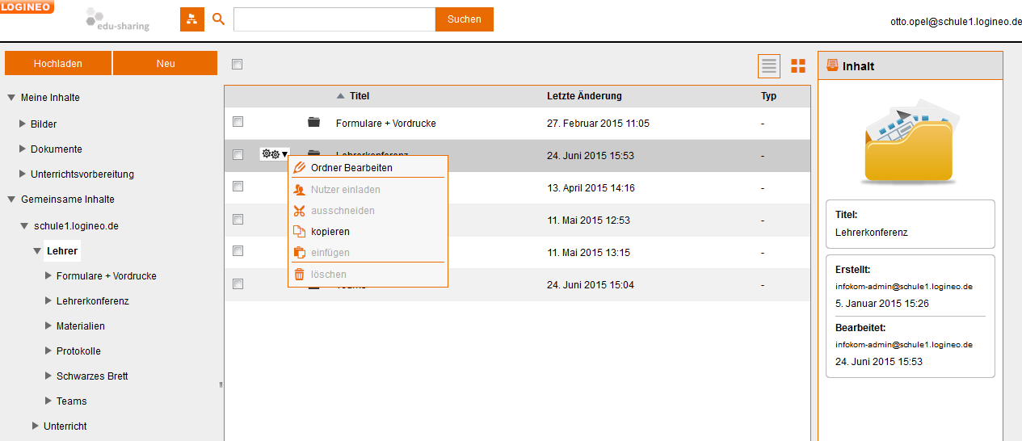Collapse the Gemeinsame Inhalte tree arrow

[x=11, y=199]
